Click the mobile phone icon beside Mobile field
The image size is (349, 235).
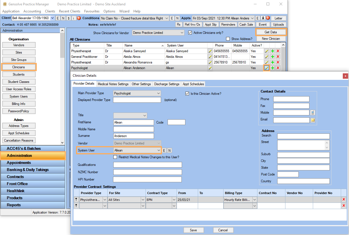[313, 113]
